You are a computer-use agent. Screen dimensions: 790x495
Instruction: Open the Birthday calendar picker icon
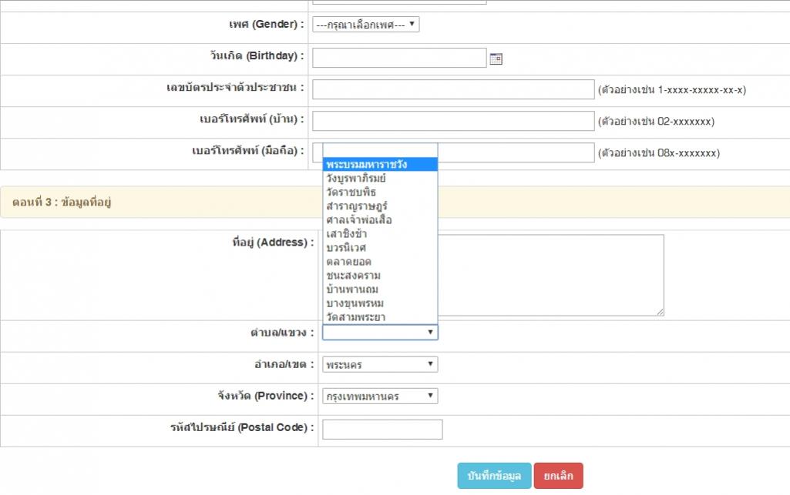(x=496, y=59)
